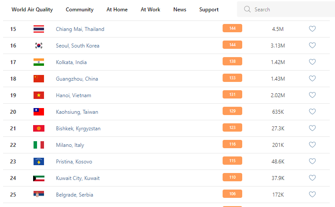
Task: Open Pristina, Kosovo city link
Action: pyautogui.click(x=74, y=162)
